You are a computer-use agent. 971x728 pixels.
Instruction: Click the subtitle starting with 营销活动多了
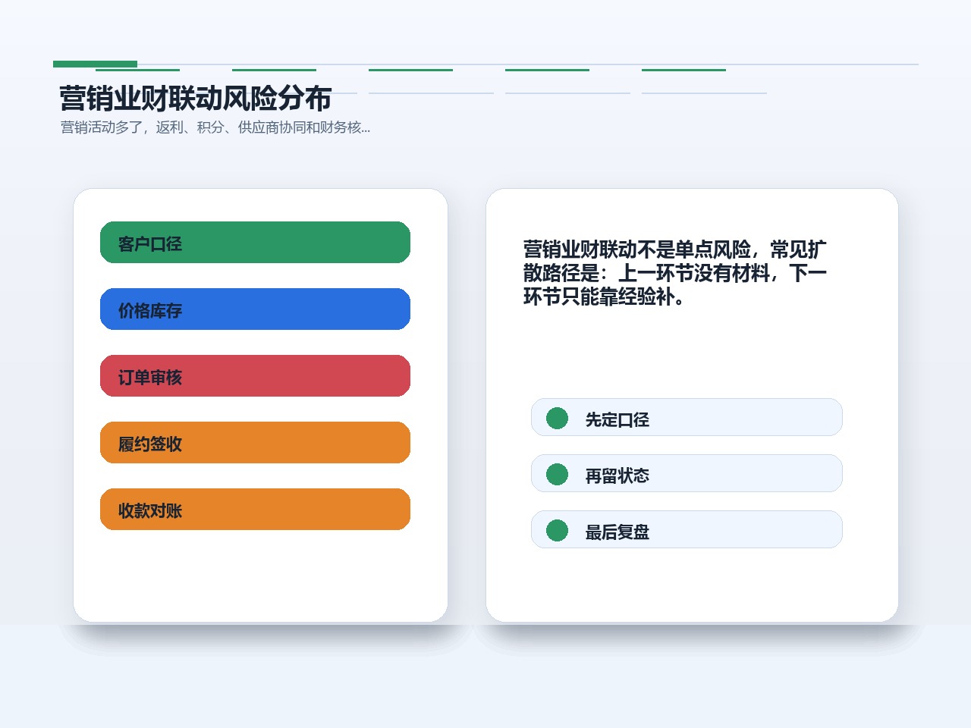click(x=215, y=127)
